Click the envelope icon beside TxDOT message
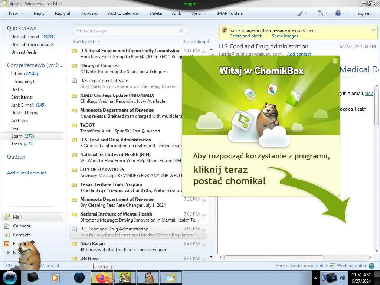The height and width of the screenshot is (285, 380). tap(74, 125)
